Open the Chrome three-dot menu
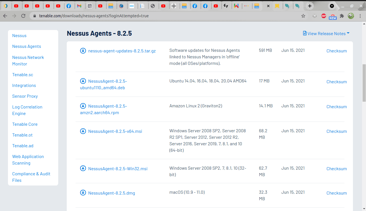 pyautogui.click(x=360, y=16)
